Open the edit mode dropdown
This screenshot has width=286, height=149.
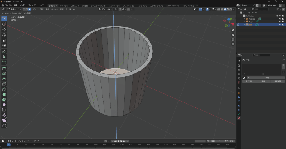[x=14, y=9]
